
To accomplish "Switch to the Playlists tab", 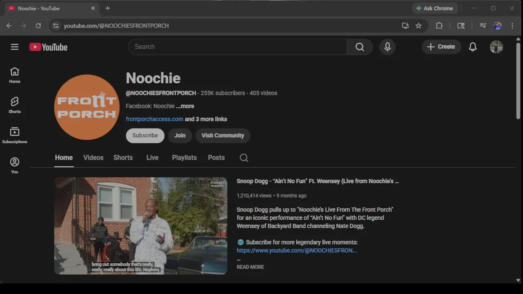I will (184, 158).
